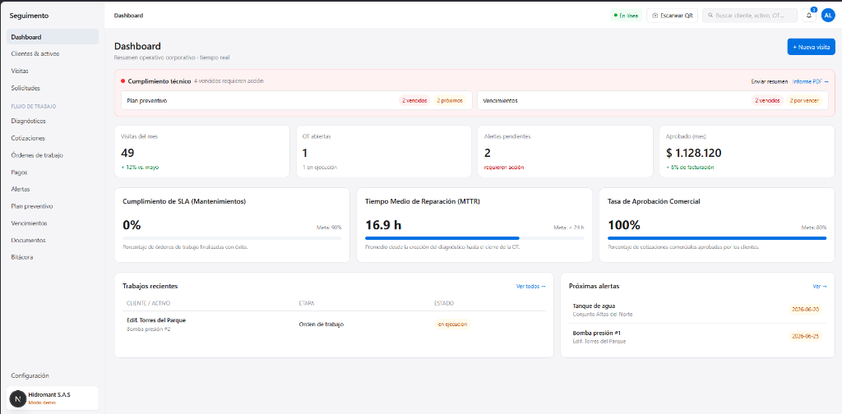This screenshot has height=414, width=842.
Task: Open Alertas in the sidebar
Action: (x=53, y=189)
